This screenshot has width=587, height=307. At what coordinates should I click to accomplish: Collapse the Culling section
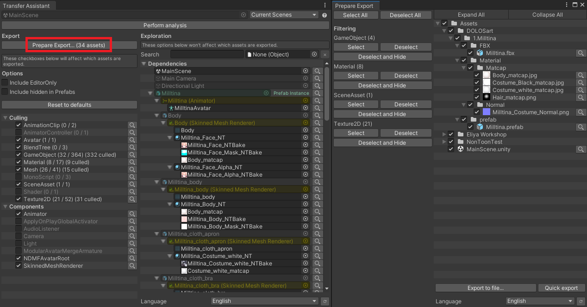(x=5, y=118)
